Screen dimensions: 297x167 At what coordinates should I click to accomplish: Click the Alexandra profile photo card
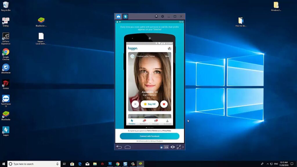pos(150,81)
